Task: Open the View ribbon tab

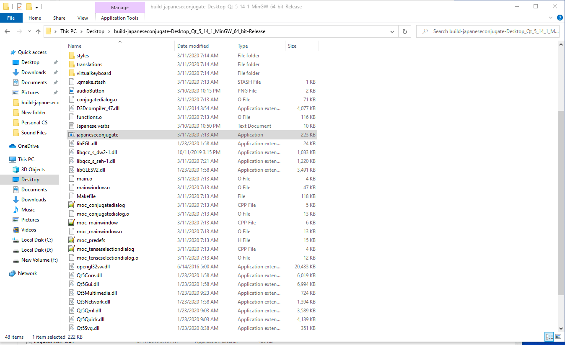Action: click(83, 18)
